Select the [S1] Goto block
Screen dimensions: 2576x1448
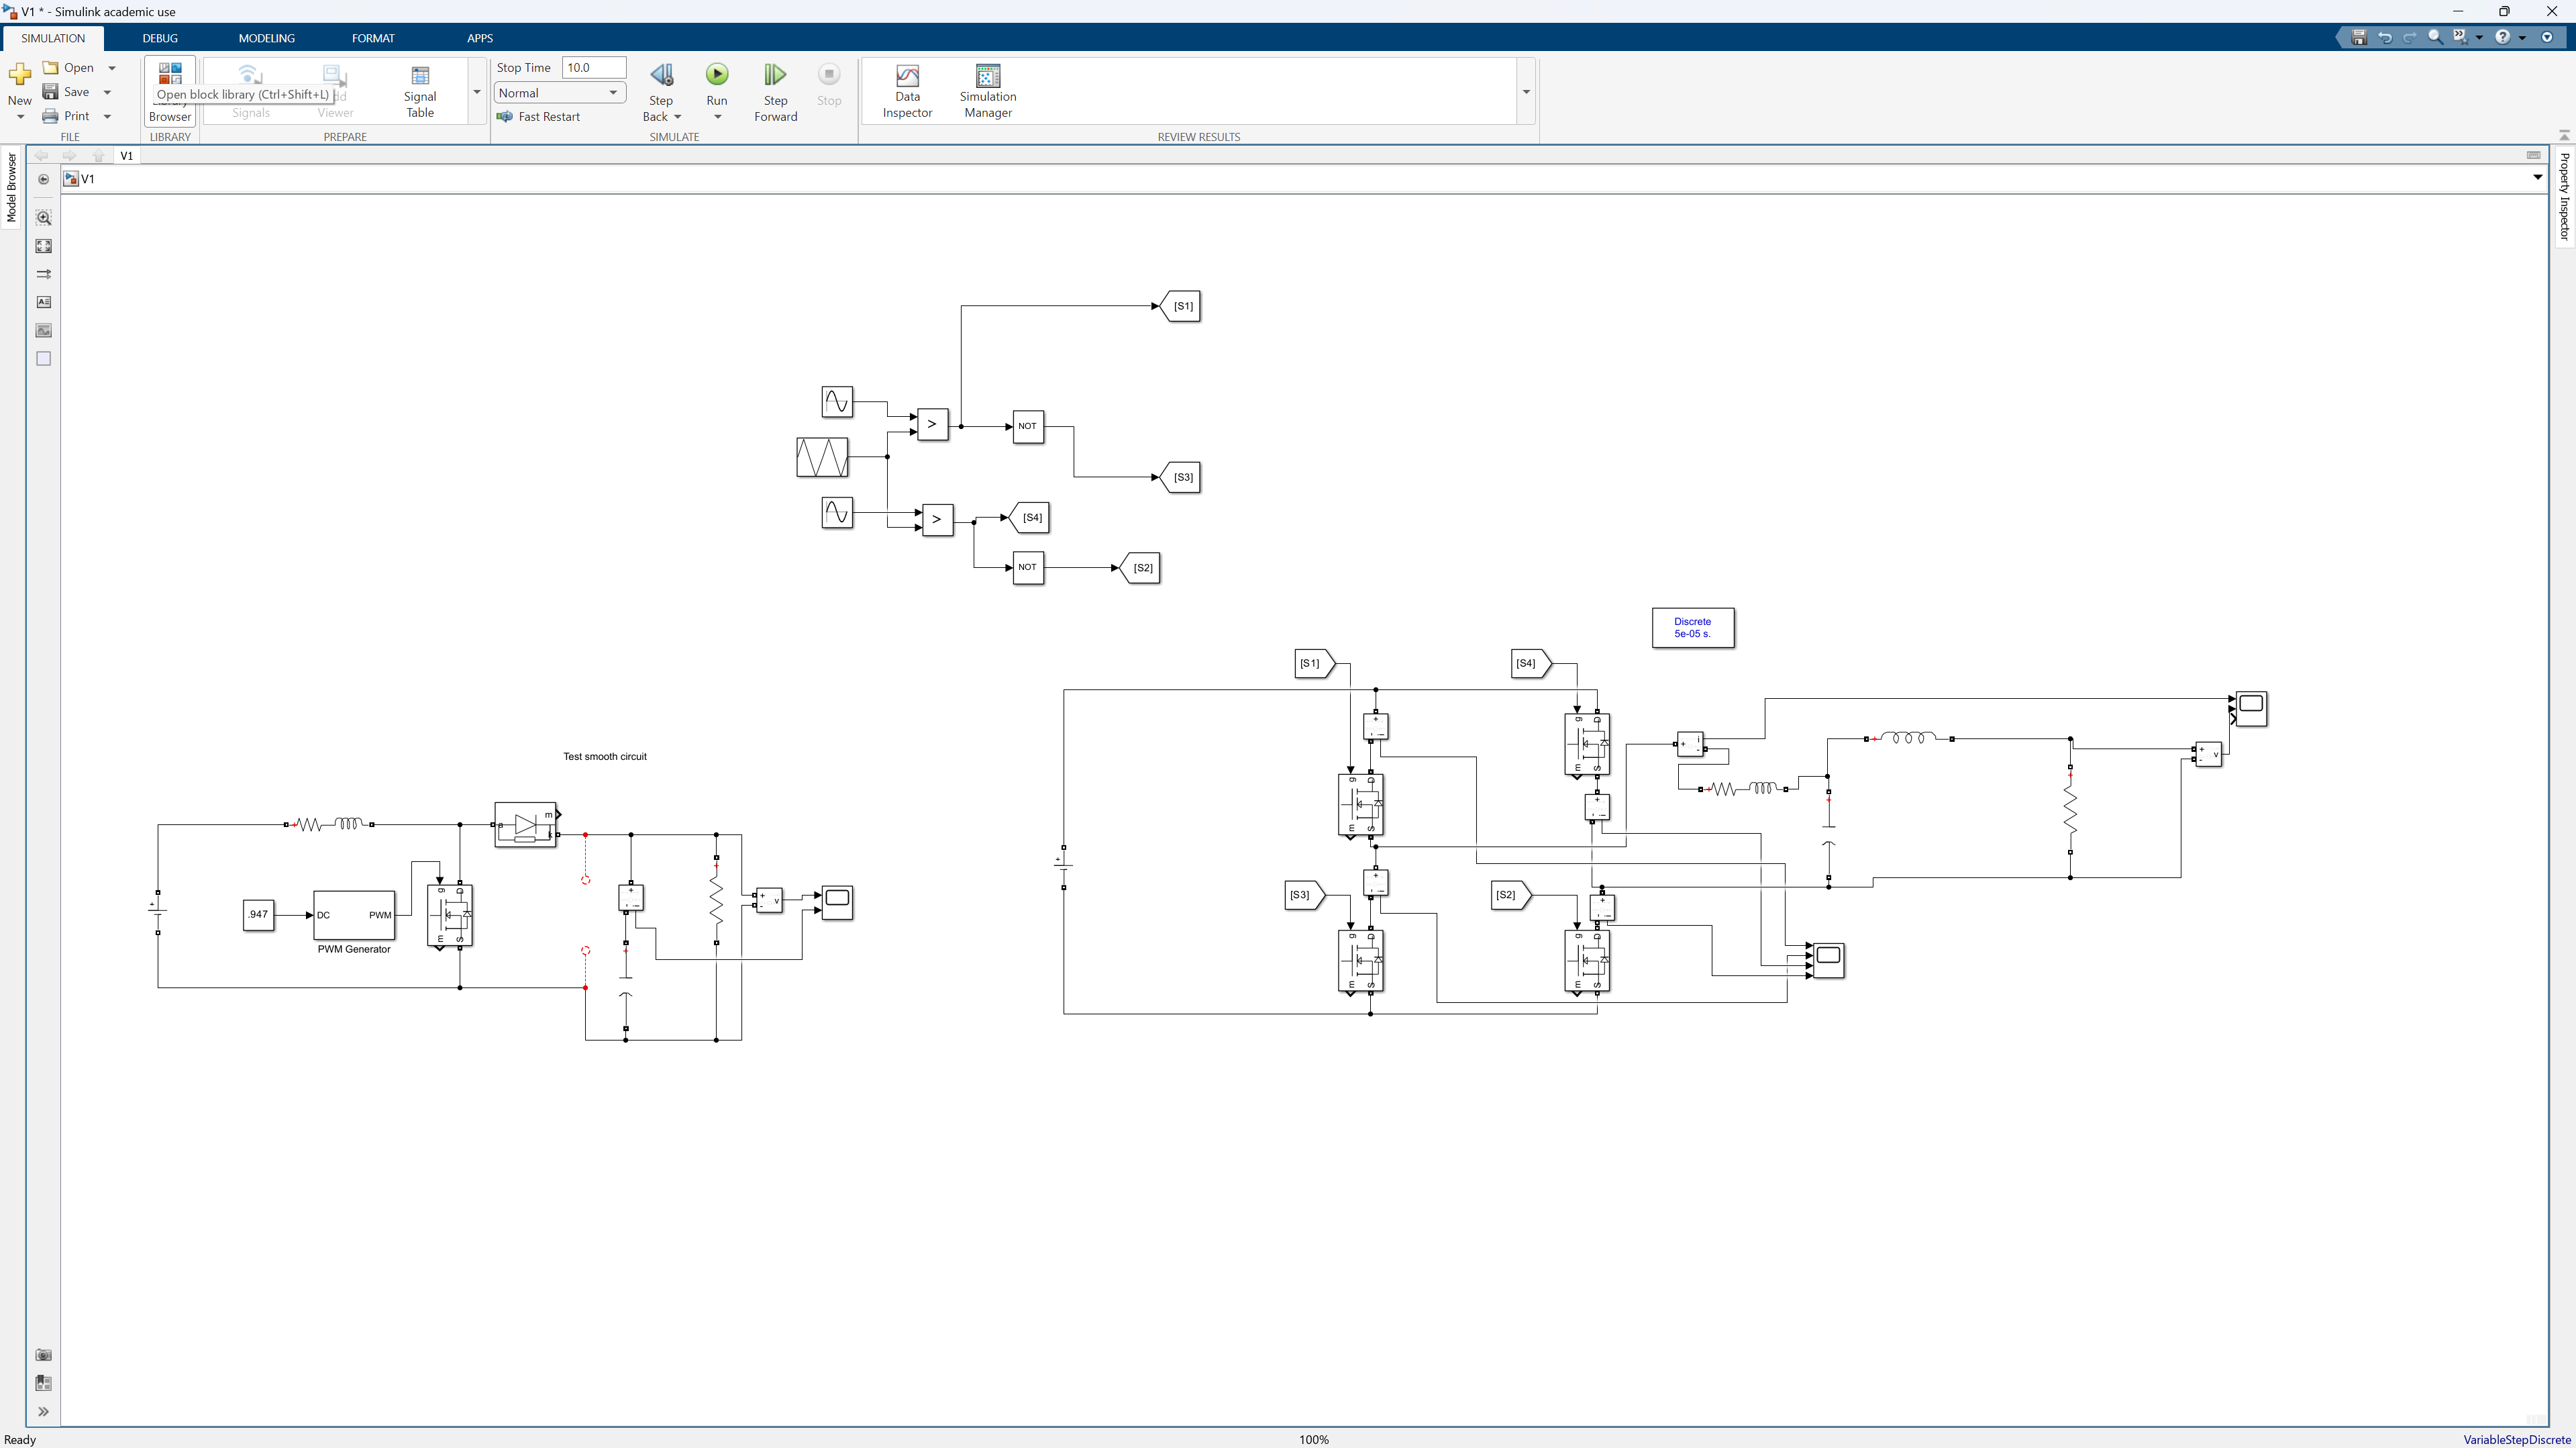pos(1180,306)
